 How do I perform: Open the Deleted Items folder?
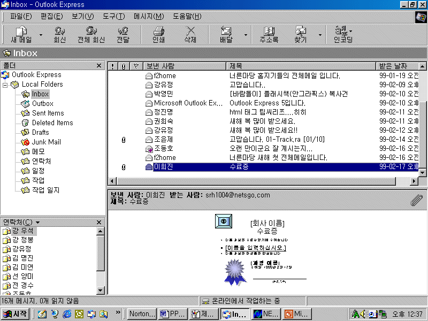click(x=52, y=123)
